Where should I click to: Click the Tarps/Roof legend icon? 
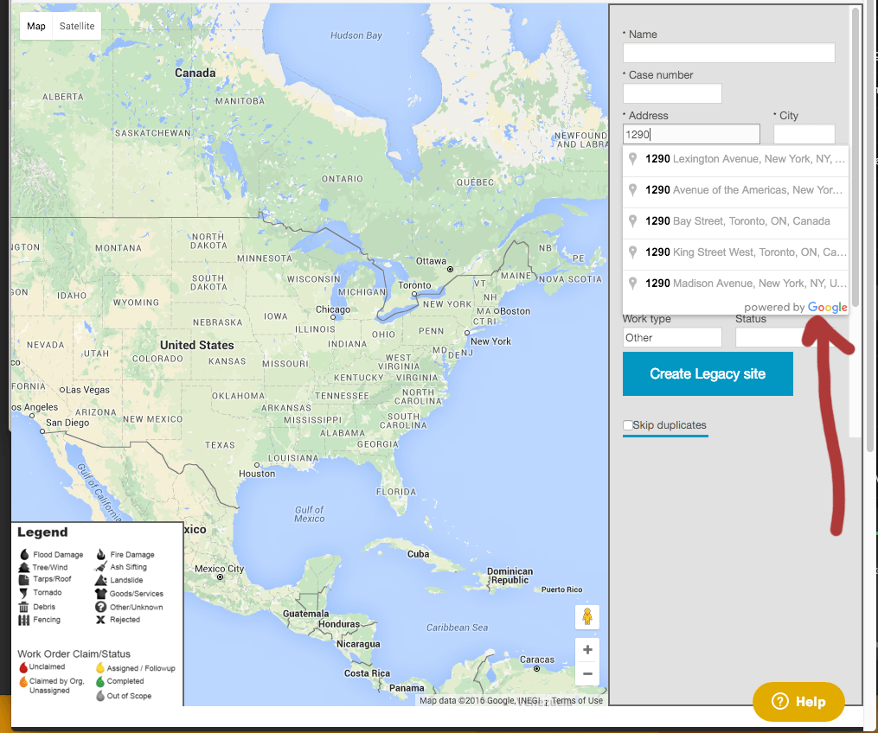coord(23,580)
